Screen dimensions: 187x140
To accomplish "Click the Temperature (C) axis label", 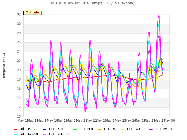I will tap(4, 66).
